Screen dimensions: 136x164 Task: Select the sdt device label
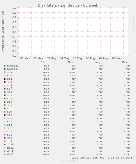click(x=10, y=135)
